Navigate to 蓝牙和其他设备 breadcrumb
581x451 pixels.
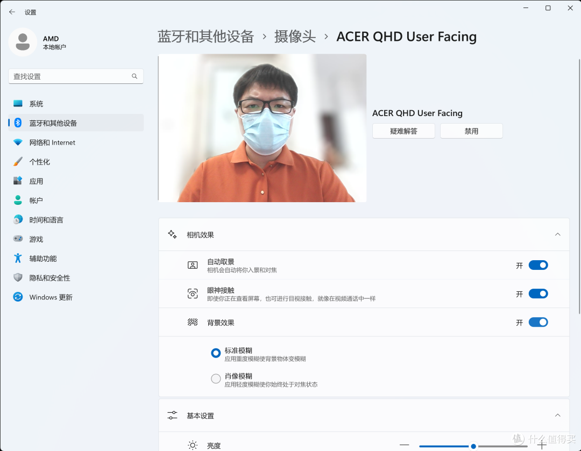[206, 37]
